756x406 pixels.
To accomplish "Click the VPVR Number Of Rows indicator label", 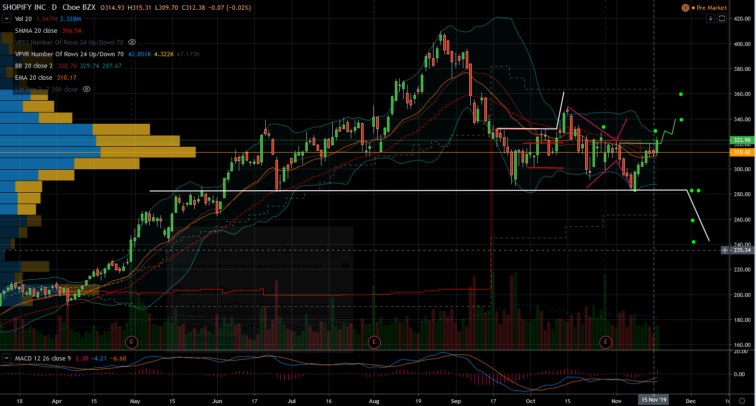I will point(69,54).
